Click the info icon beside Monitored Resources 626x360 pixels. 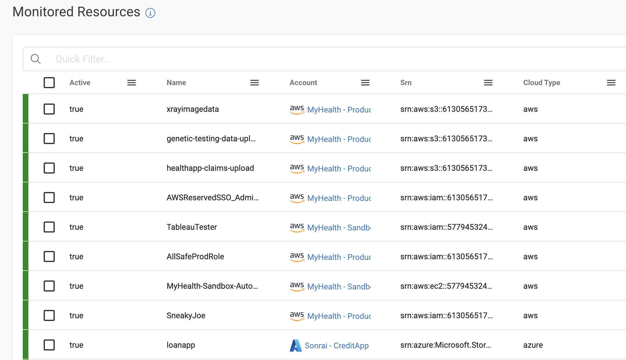click(150, 13)
